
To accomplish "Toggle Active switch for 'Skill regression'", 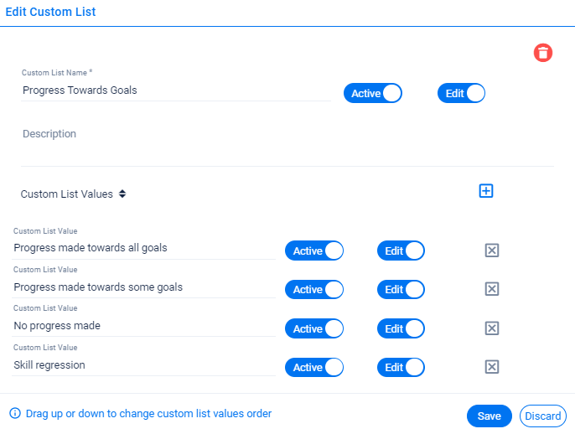I will [x=314, y=367].
